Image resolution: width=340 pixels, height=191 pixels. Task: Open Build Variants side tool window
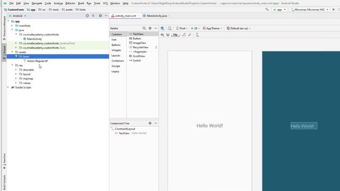[4, 183]
